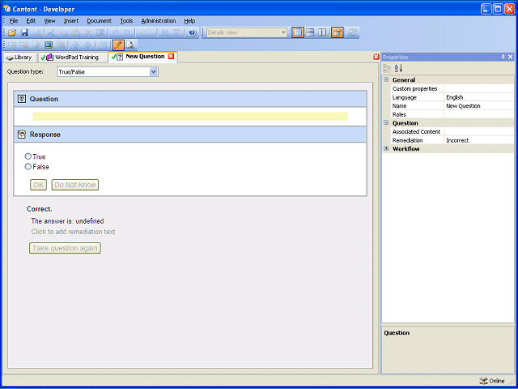Click the Undo arrow toolbar icon

[115, 32]
